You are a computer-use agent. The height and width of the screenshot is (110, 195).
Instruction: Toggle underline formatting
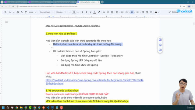tap(90, 12)
